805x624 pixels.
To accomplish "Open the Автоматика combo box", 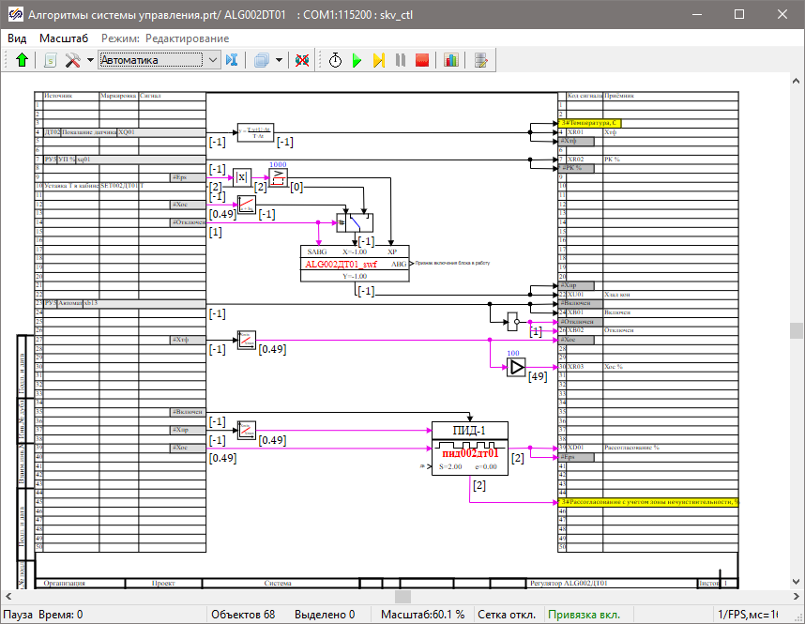I will tap(159, 60).
